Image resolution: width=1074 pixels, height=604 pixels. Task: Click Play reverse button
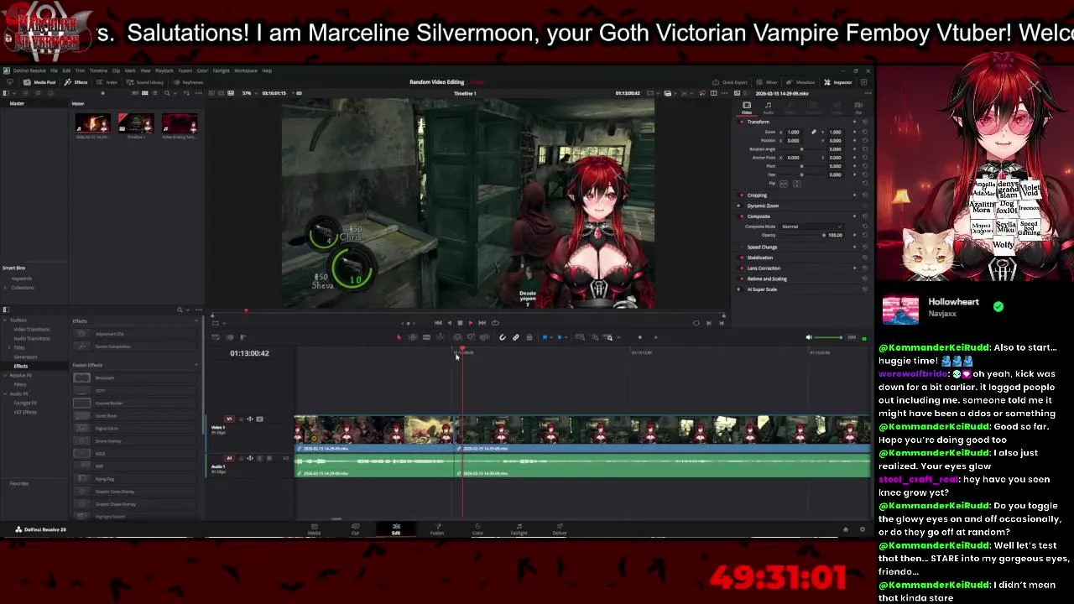coord(448,323)
